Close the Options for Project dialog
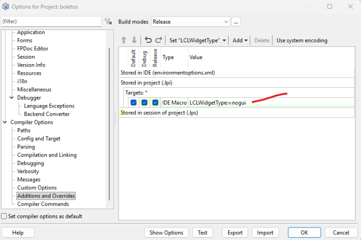Viewport: 361px width, 240px height. (x=350, y=6)
